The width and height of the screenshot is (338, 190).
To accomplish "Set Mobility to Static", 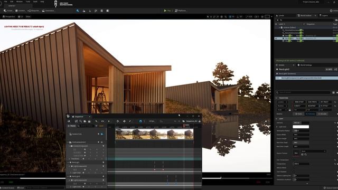I will 298,114.
